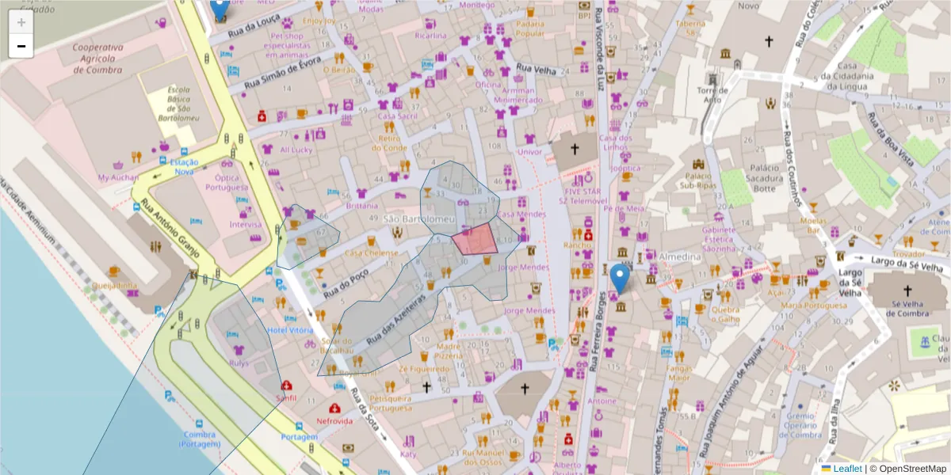Viewport: 951px width, 475px height.
Task: Open the OpenStreetMap copyright link
Action: click(911, 468)
